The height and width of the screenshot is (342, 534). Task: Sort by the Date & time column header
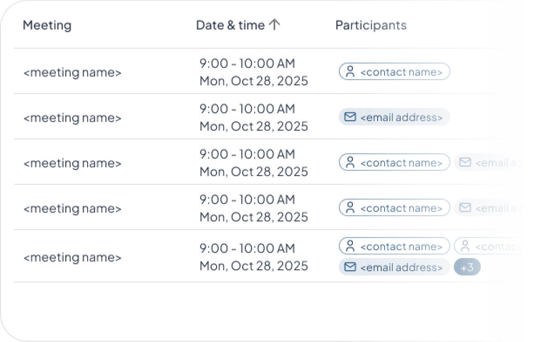pyautogui.click(x=230, y=25)
